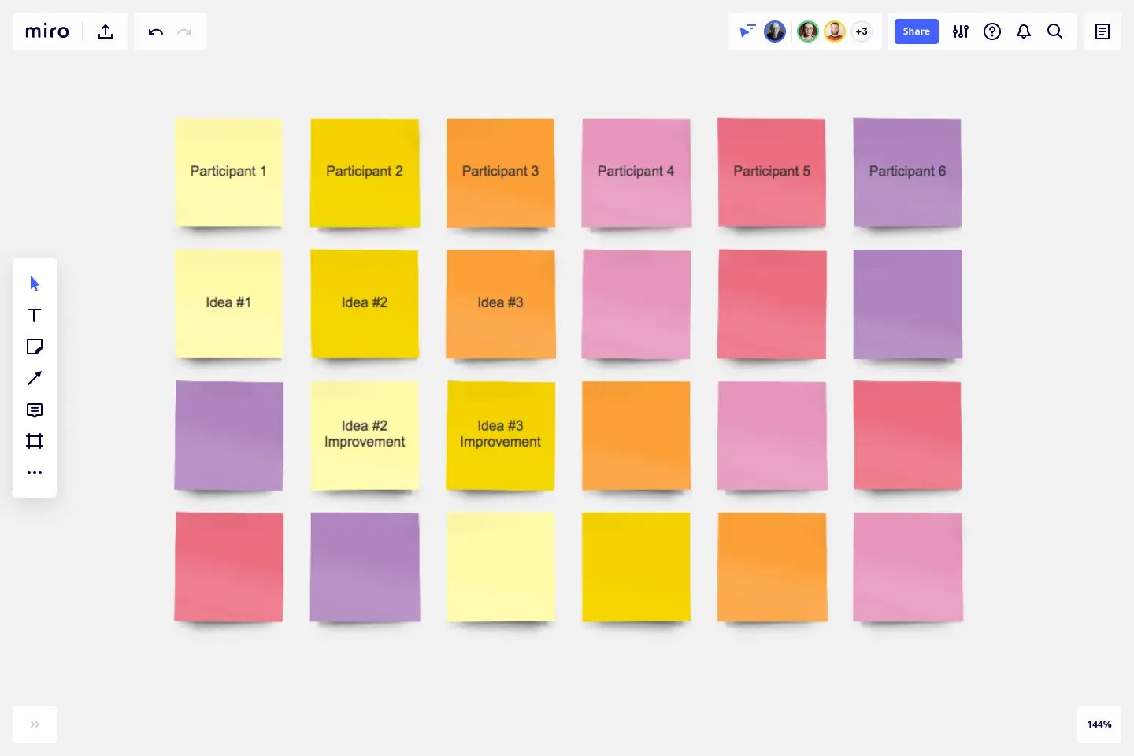
Task: Select the Participant 1 sticky note
Action: pos(228,173)
